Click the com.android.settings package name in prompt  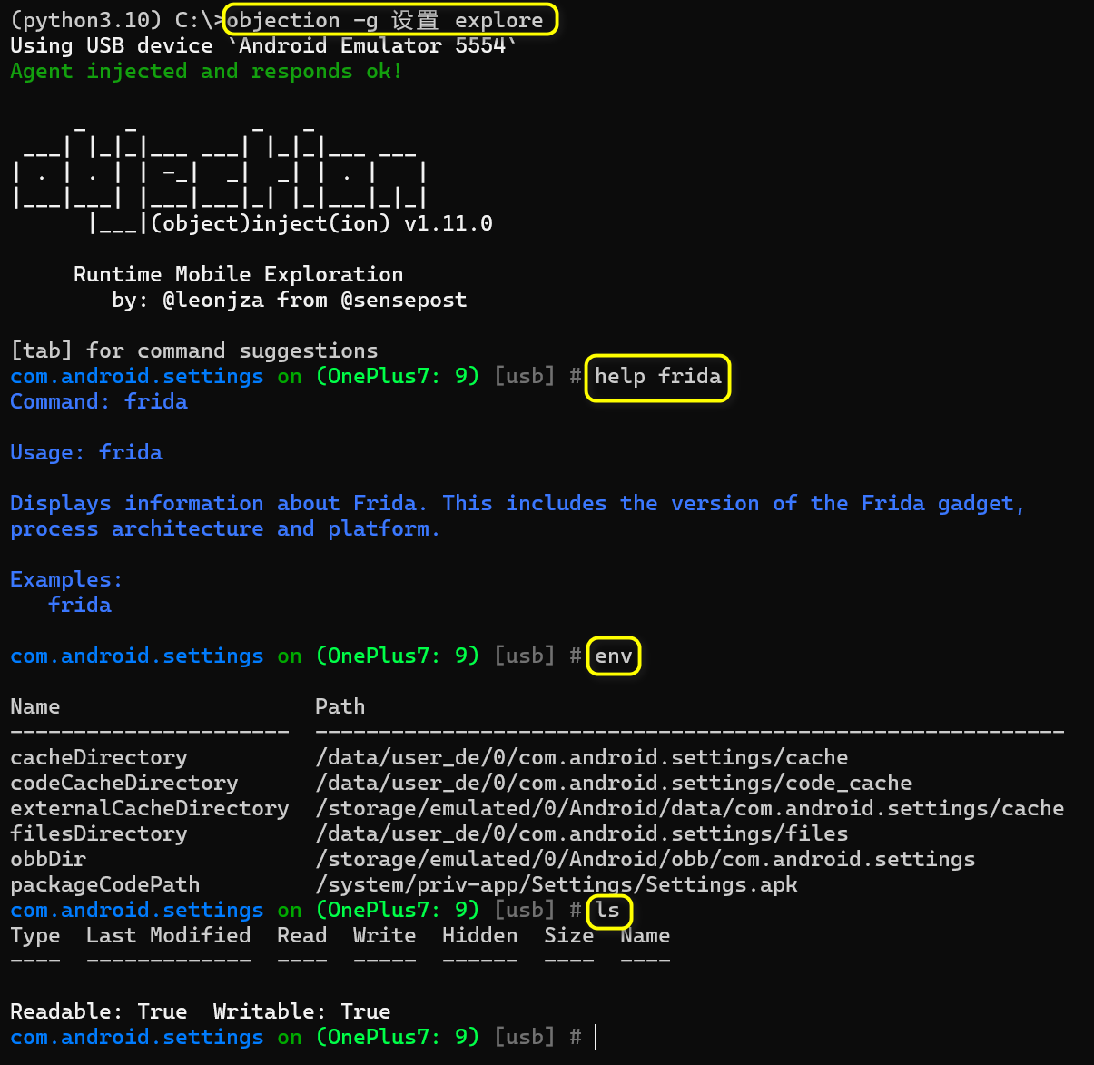pos(136,375)
